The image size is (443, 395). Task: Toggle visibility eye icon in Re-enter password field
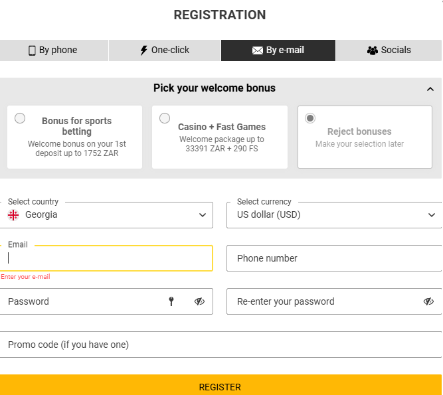pos(428,301)
